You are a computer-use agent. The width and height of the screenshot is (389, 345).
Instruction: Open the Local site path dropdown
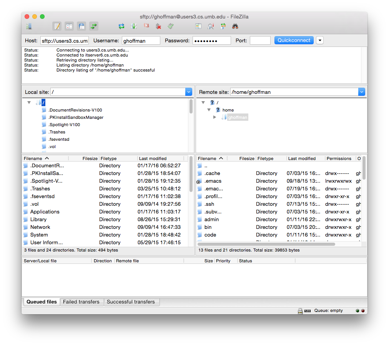189,92
